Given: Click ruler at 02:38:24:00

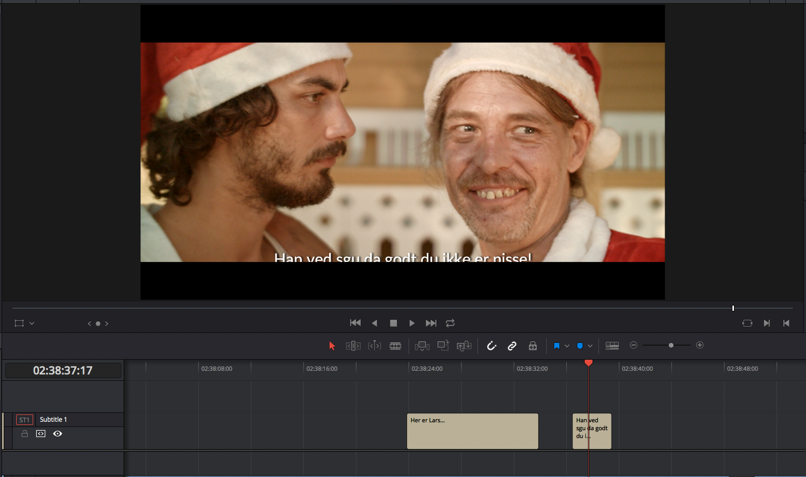Looking at the screenshot, I should [427, 369].
